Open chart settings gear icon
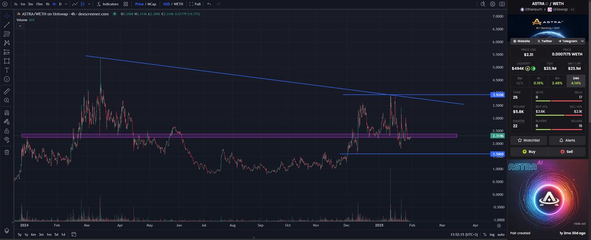 pyautogui.click(x=492, y=4)
